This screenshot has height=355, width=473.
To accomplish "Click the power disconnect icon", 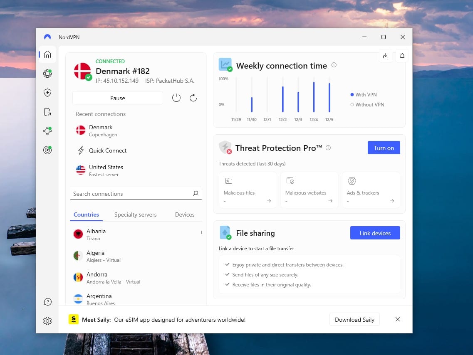I will pyautogui.click(x=176, y=98).
